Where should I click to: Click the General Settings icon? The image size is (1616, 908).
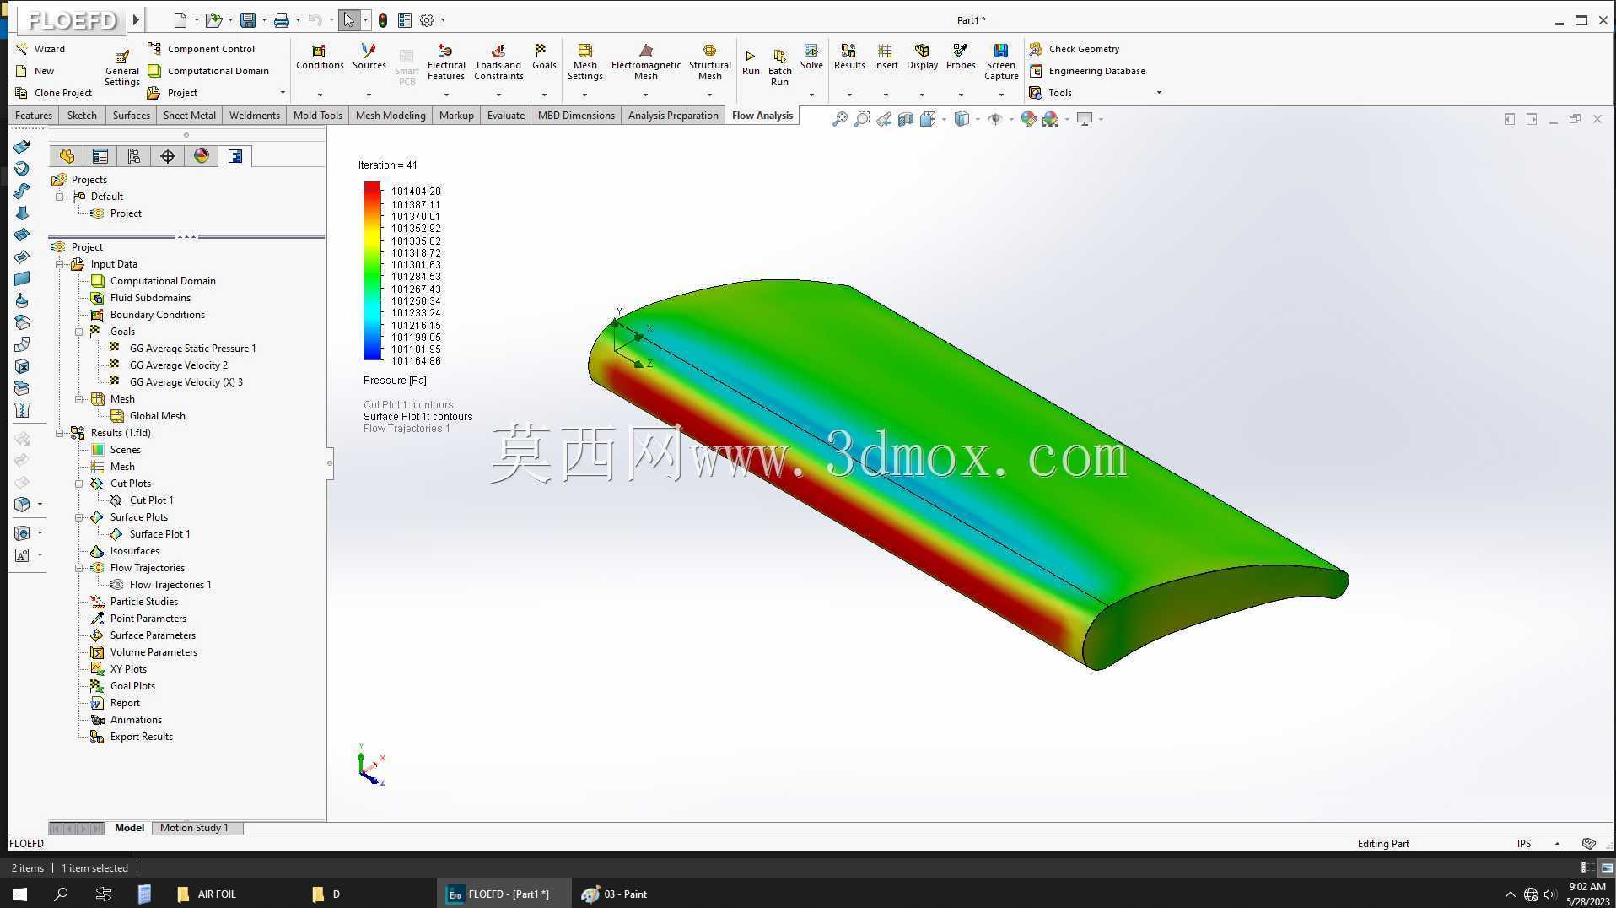click(121, 68)
